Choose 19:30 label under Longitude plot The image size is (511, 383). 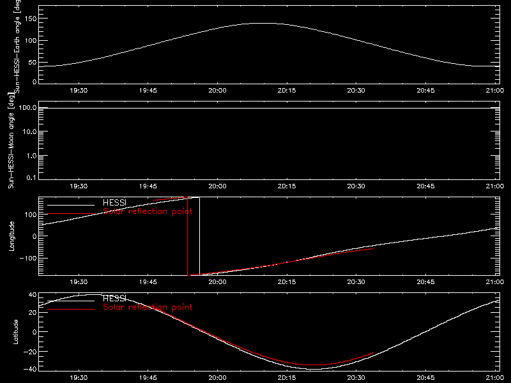pos(79,282)
